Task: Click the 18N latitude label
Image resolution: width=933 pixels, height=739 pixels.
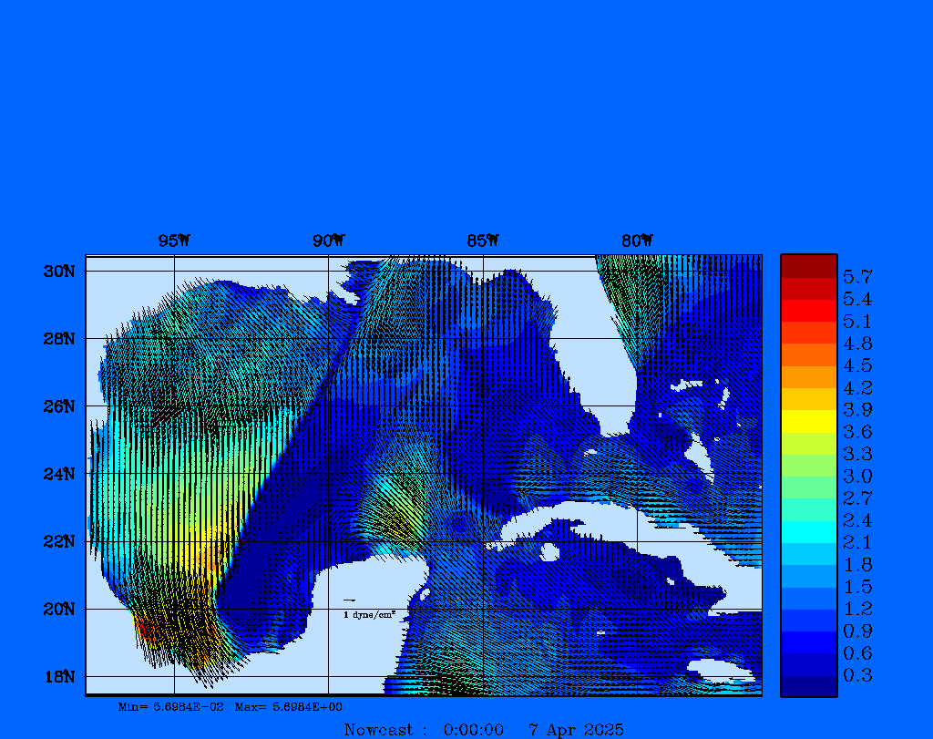Action: (59, 677)
